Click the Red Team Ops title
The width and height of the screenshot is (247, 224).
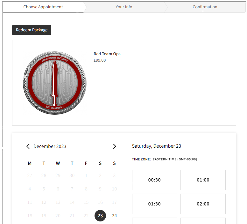(x=107, y=54)
